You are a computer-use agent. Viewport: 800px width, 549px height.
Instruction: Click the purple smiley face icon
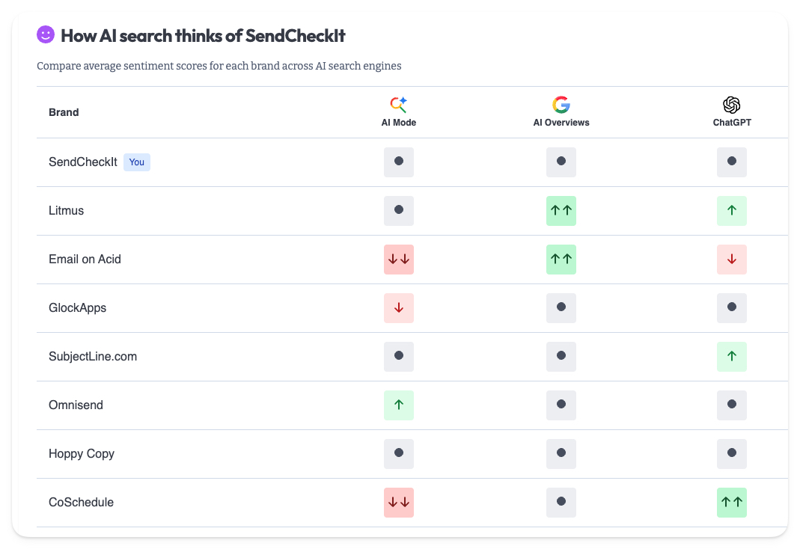[x=46, y=34]
